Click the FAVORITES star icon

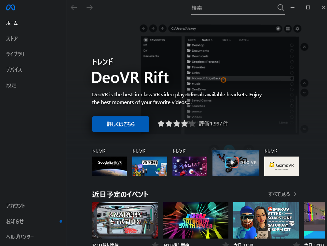coord(146,40)
